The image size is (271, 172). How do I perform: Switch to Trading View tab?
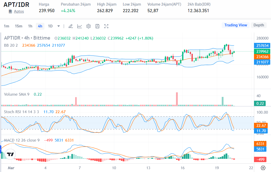236,25
